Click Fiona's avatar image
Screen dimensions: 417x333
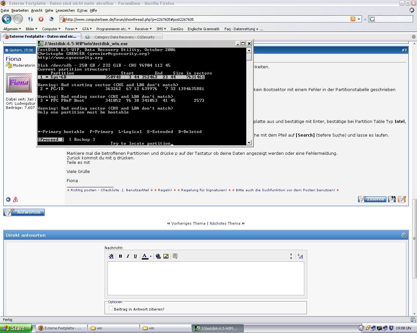pyautogui.click(x=19, y=83)
